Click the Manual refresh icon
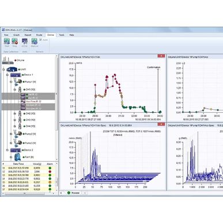 click(35, 41)
